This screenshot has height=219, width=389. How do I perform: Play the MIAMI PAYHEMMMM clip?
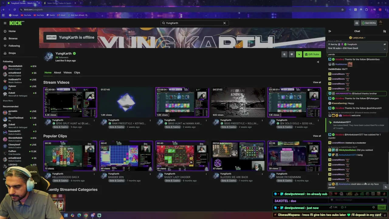click(x=294, y=156)
